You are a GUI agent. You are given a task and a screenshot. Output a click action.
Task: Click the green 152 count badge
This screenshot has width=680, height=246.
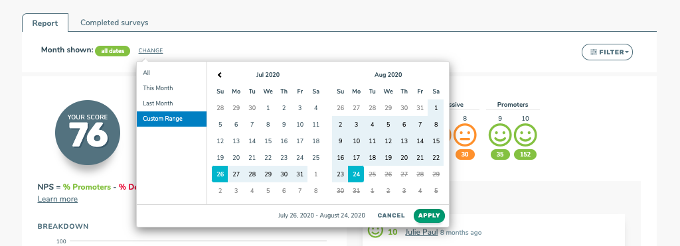[525, 154]
